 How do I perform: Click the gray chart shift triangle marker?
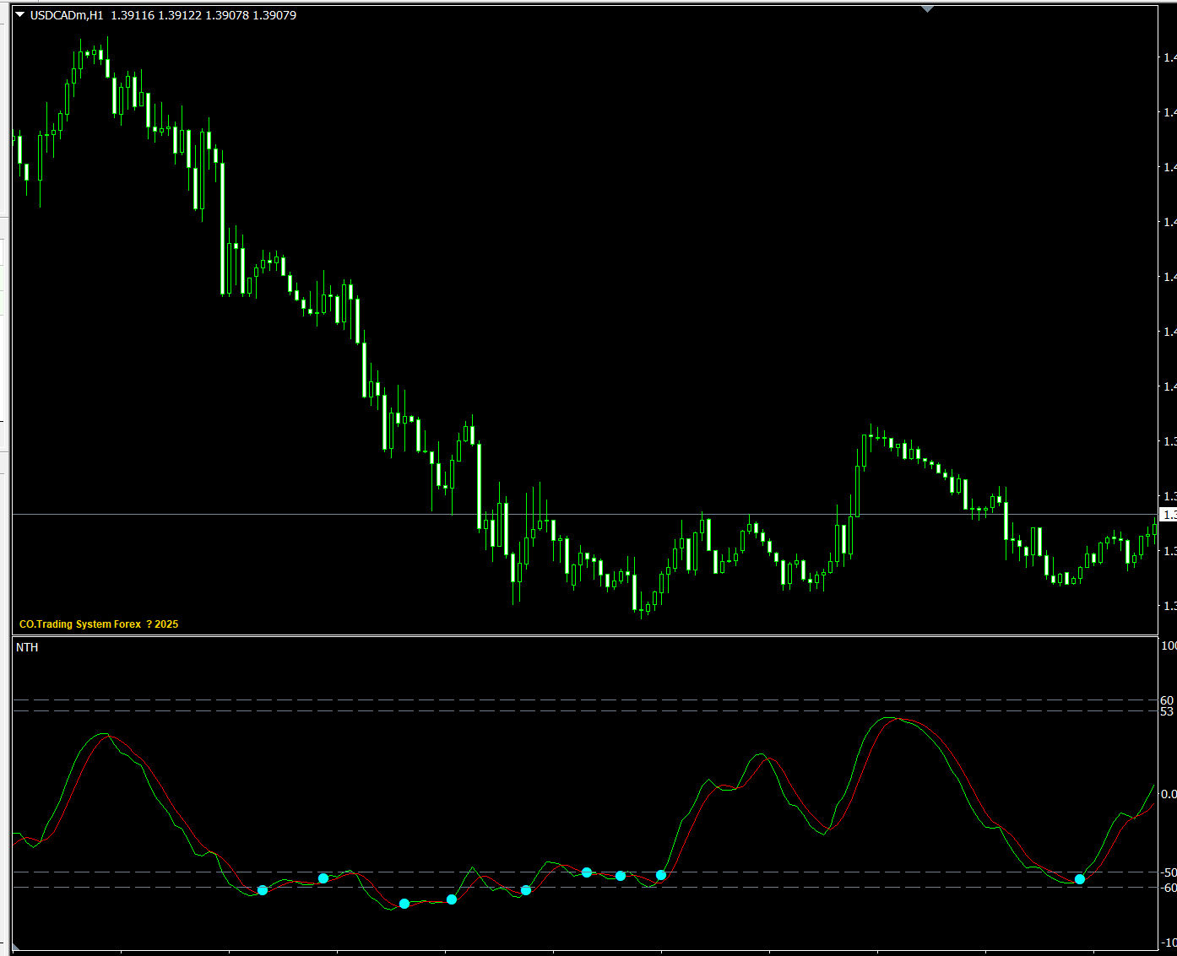click(x=928, y=9)
